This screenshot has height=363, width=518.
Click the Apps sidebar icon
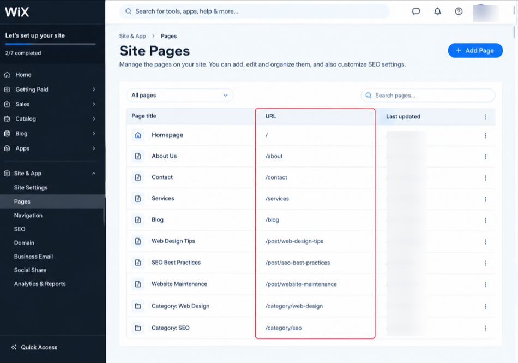[7, 148]
